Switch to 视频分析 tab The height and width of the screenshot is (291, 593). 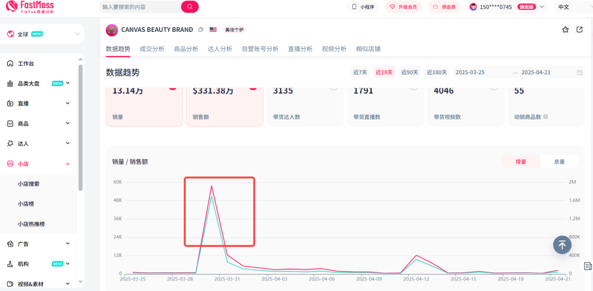tap(334, 49)
